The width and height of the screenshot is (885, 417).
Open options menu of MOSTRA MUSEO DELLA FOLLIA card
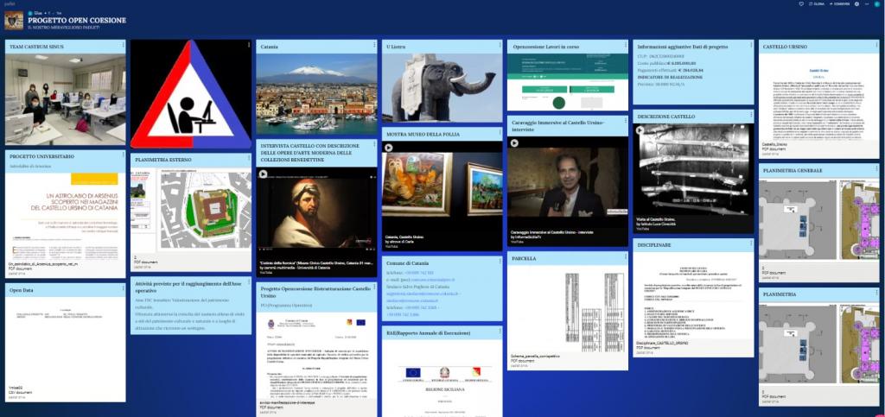500,132
